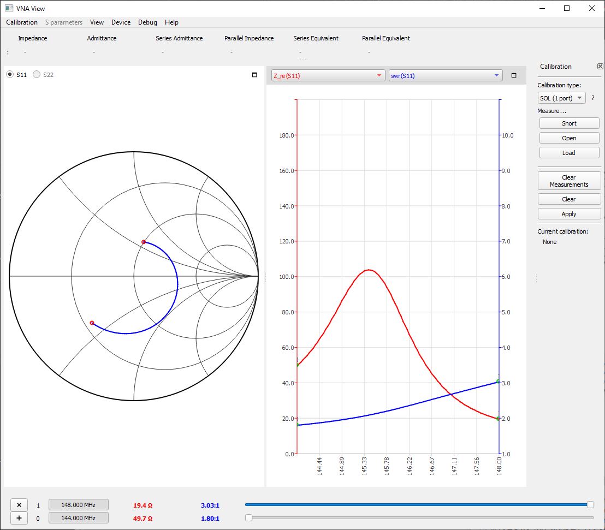Image resolution: width=605 pixels, height=530 pixels.
Task: Open the S parameters menu
Action: 64,22
